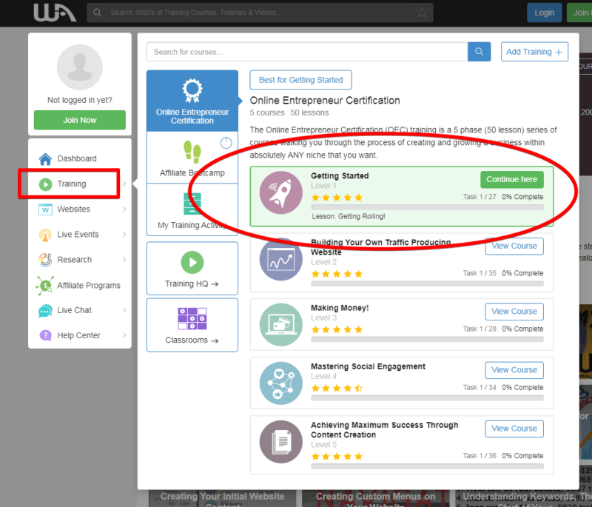The image size is (592, 507).
Task: Click the Mastering Social Engagement progress bar
Action: pyautogui.click(x=428, y=398)
